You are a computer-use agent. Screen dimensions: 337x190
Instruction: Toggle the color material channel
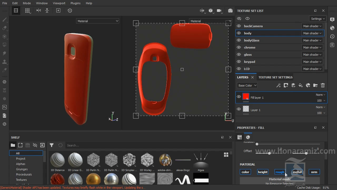click(x=245, y=172)
